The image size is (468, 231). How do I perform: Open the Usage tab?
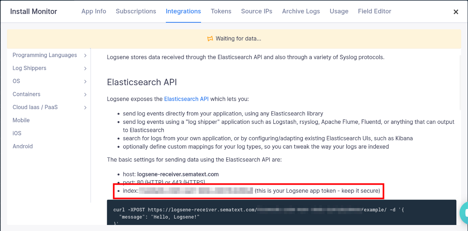point(339,11)
